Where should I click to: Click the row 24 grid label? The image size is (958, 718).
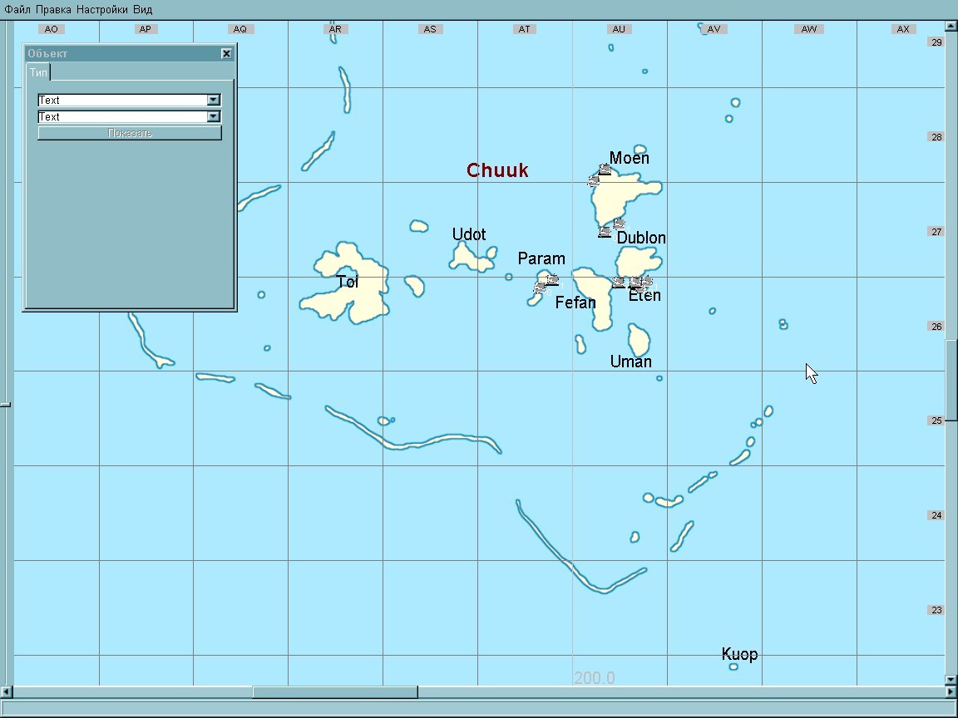[x=936, y=515]
